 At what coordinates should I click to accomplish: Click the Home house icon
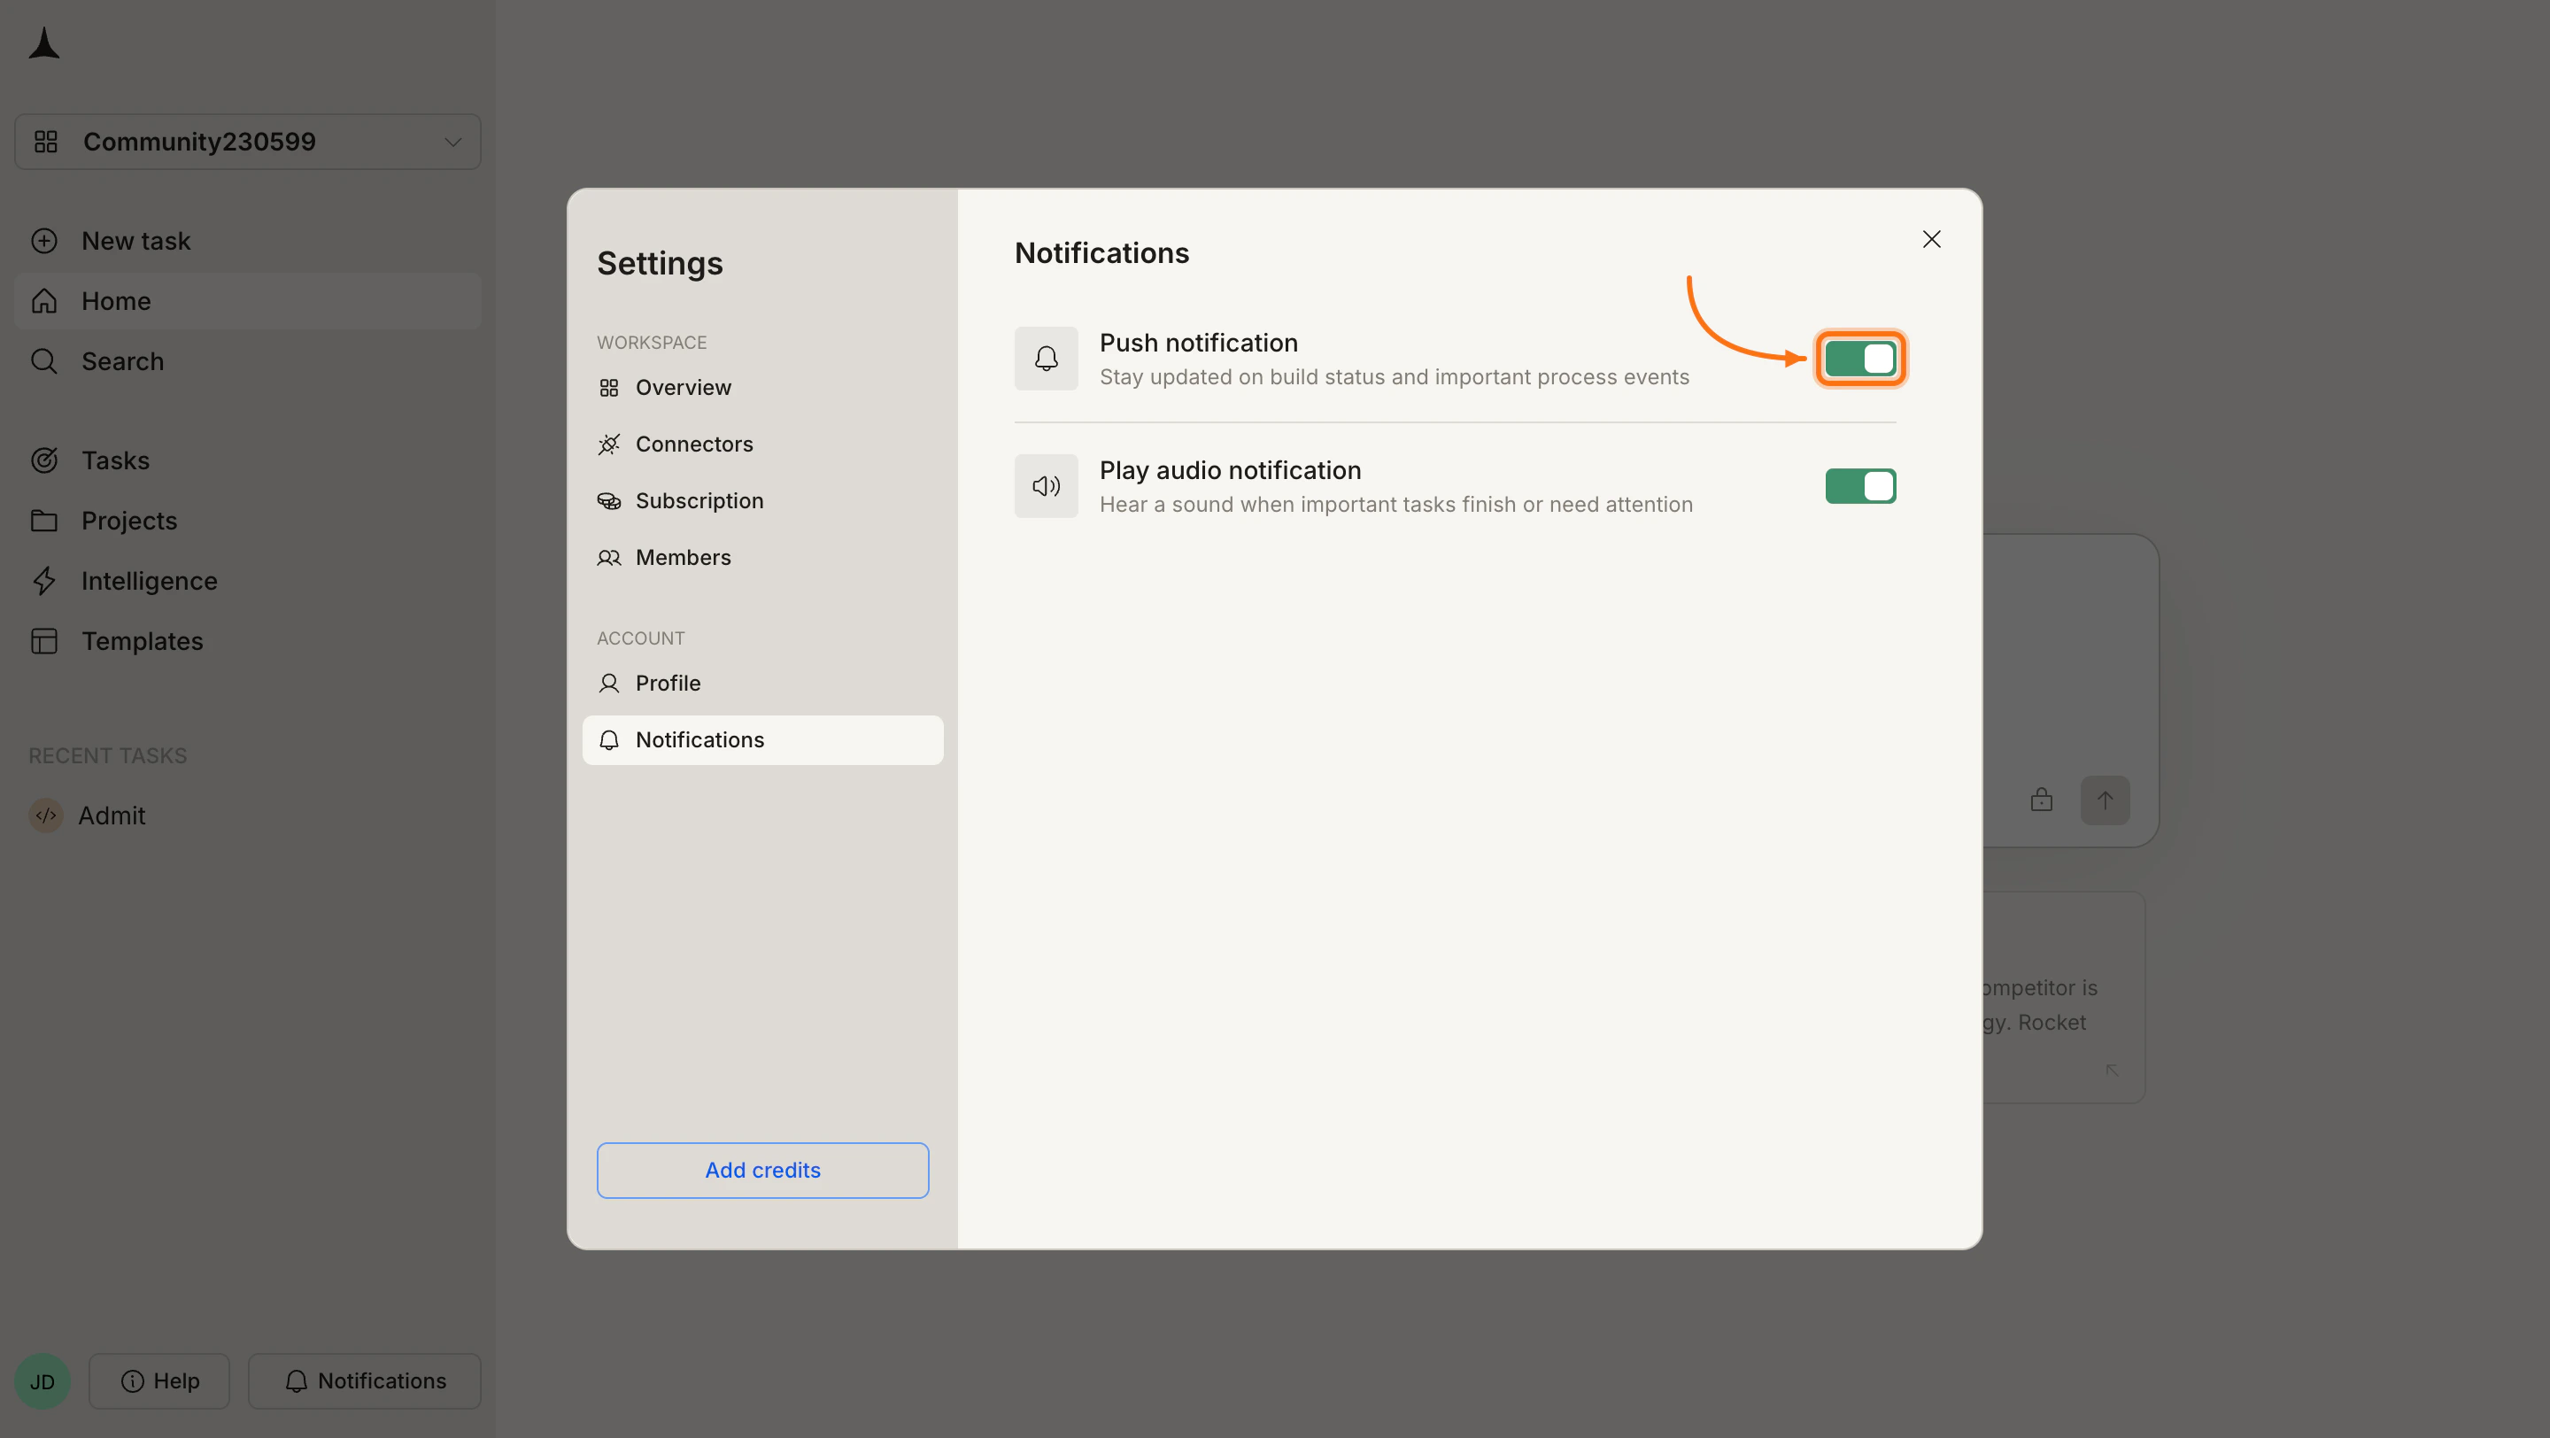[x=43, y=301]
